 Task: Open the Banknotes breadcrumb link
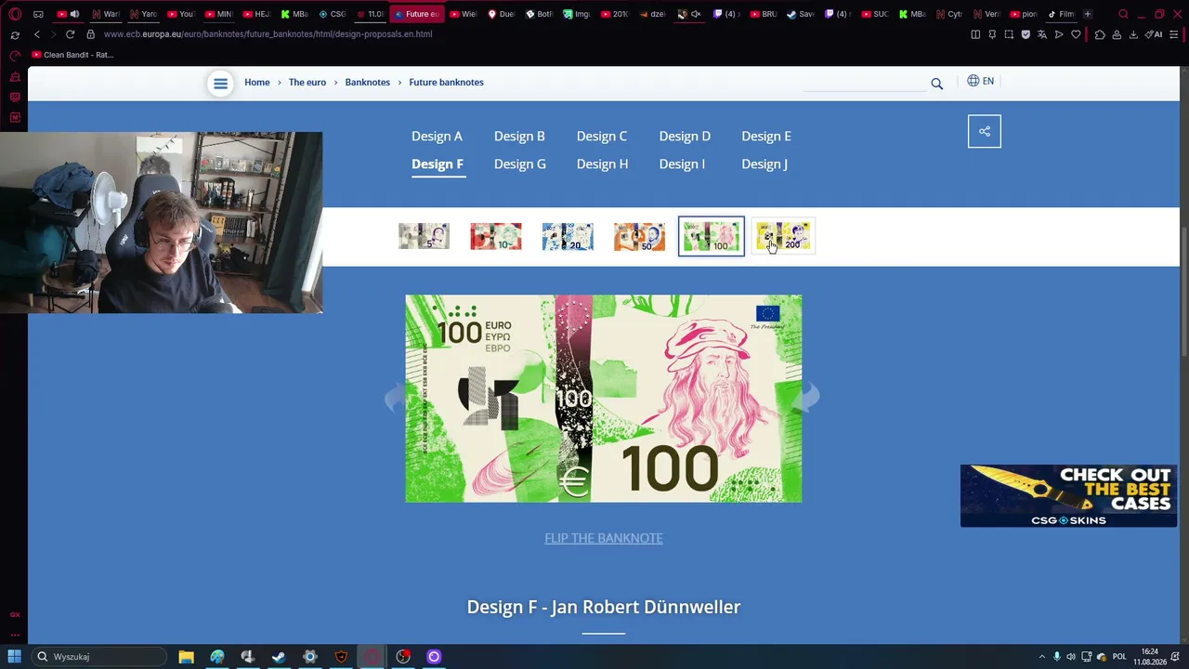pyautogui.click(x=368, y=83)
